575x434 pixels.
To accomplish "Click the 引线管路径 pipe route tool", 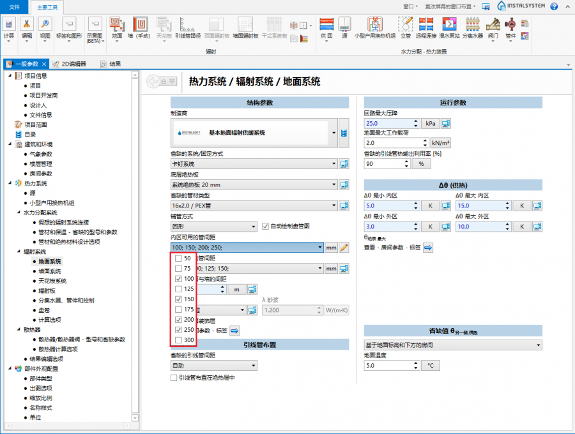I will (188, 27).
